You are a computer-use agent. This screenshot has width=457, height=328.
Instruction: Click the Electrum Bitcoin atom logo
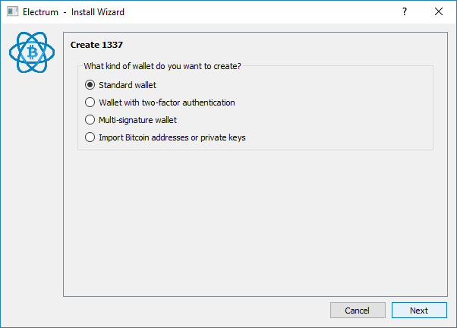tap(32, 52)
